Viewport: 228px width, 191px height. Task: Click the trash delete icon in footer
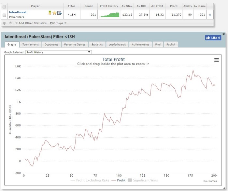click(x=4, y=23)
